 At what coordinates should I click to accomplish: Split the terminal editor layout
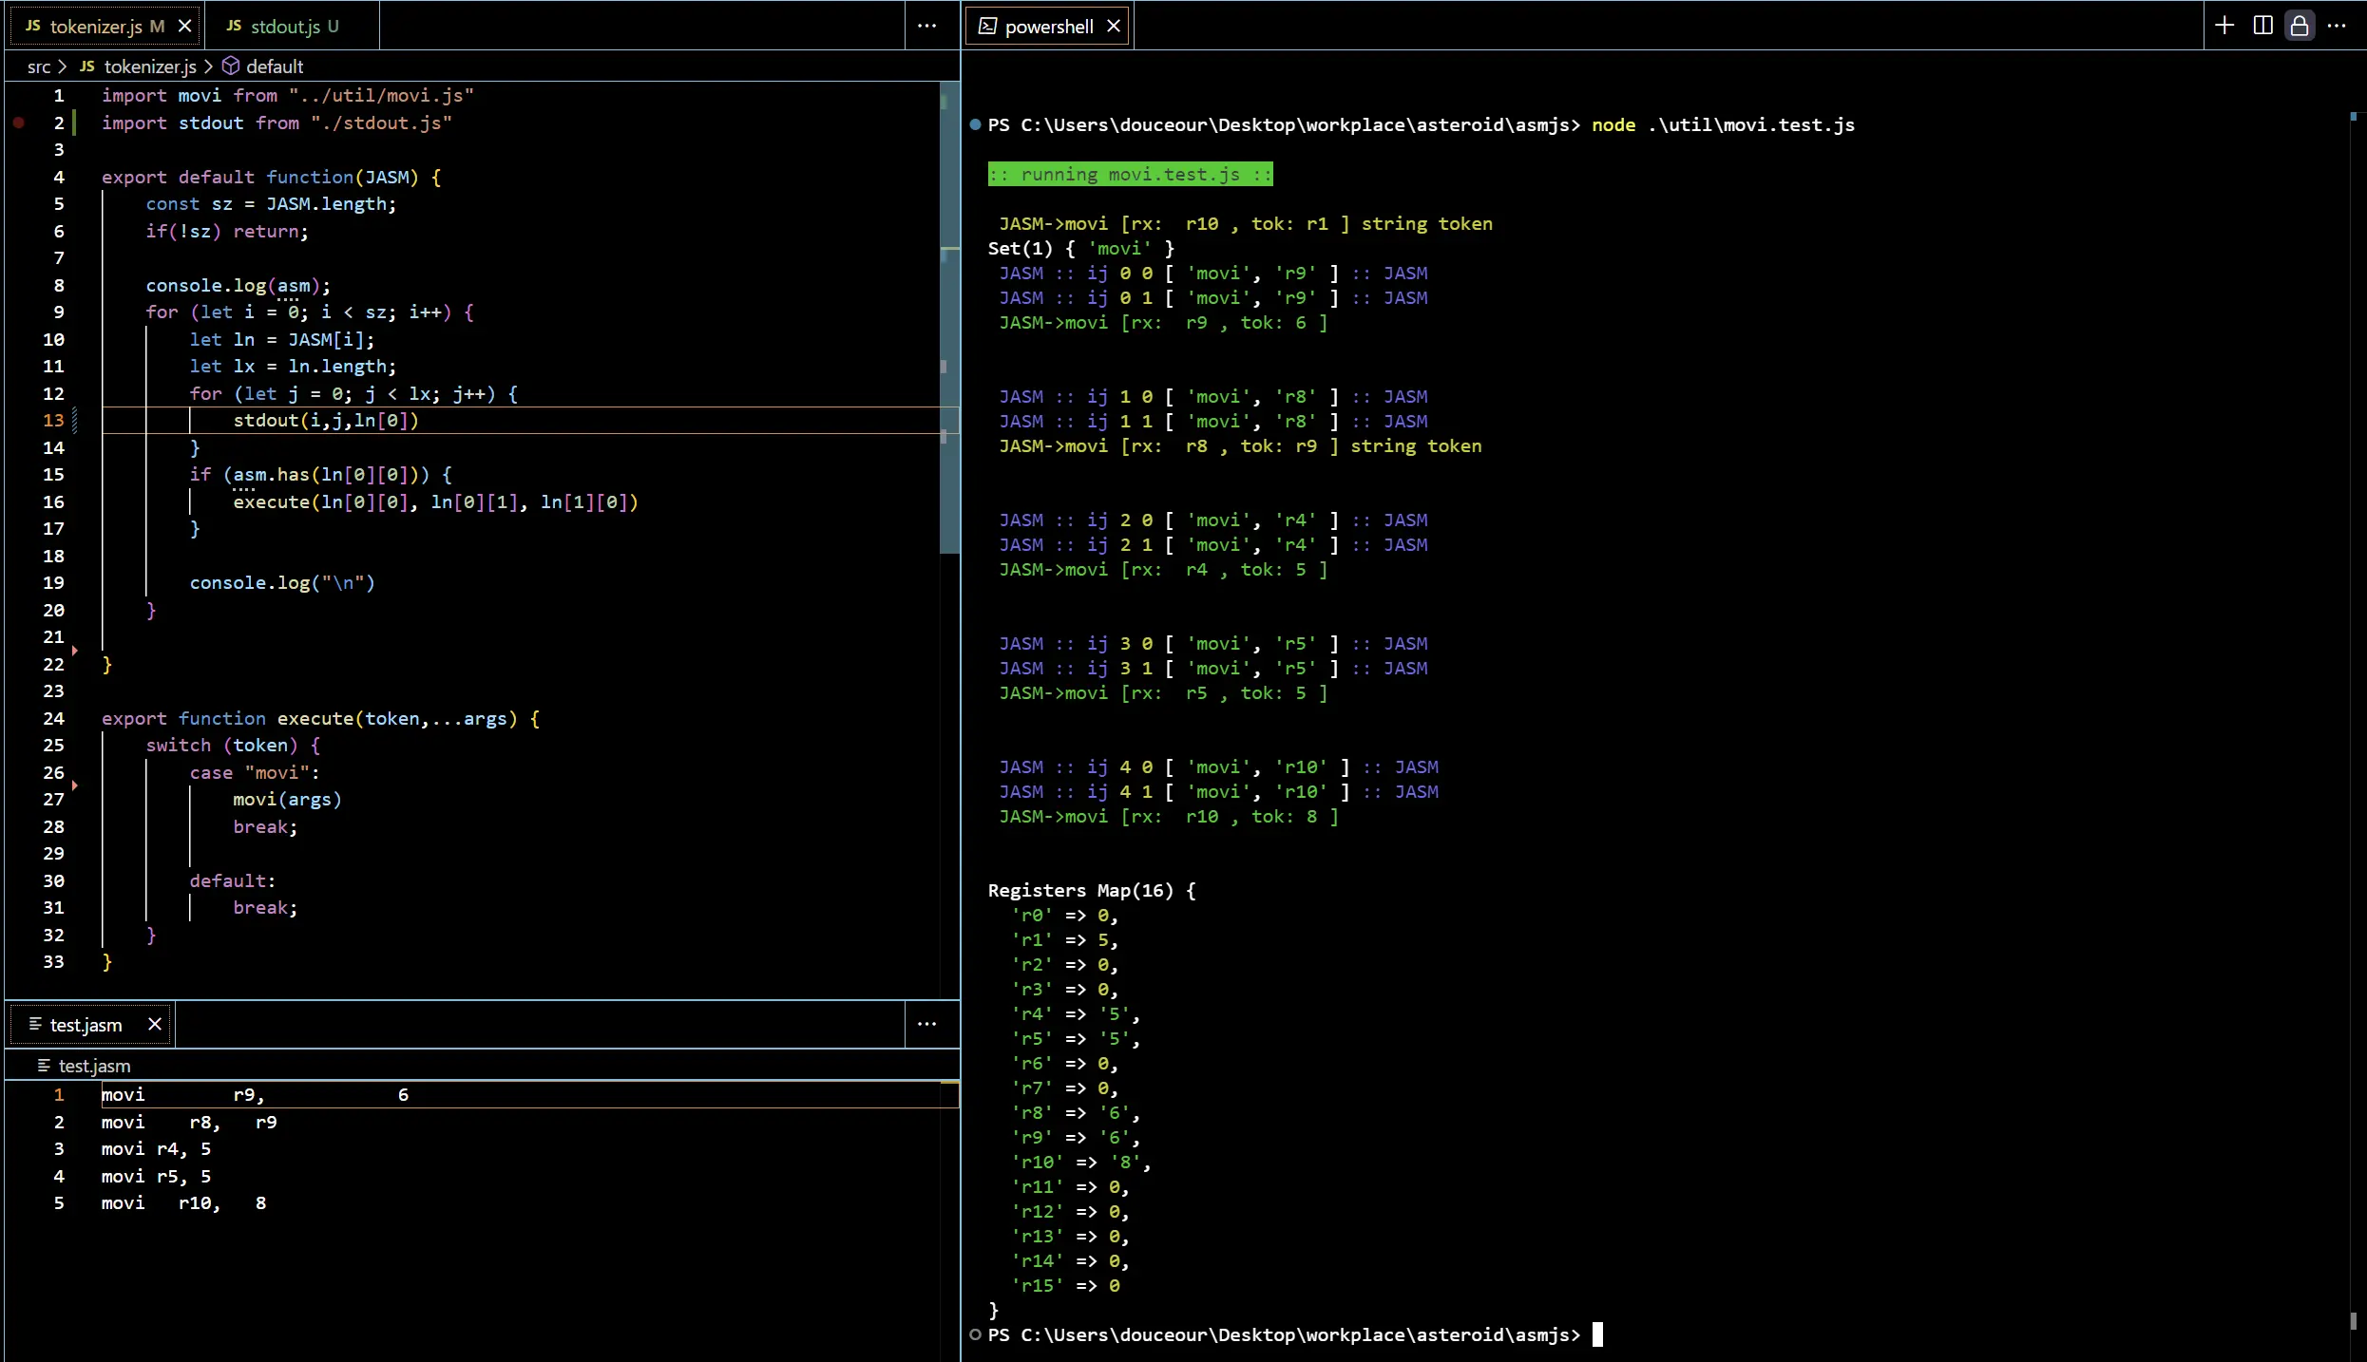2263,26
